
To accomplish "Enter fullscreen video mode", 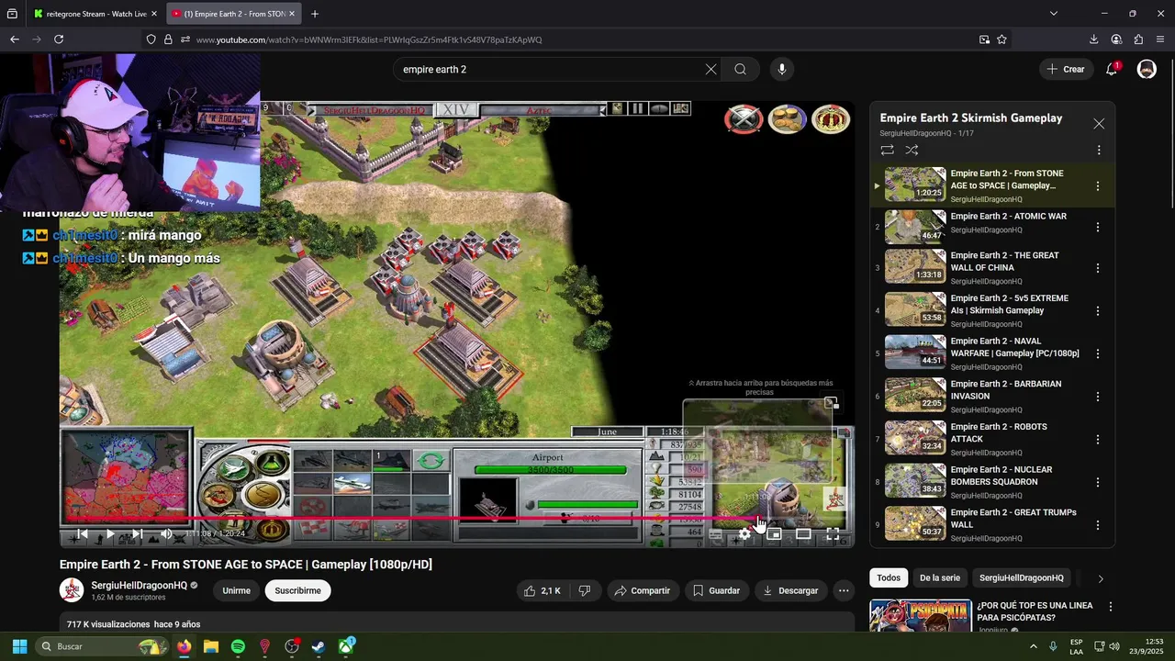I will tap(833, 533).
